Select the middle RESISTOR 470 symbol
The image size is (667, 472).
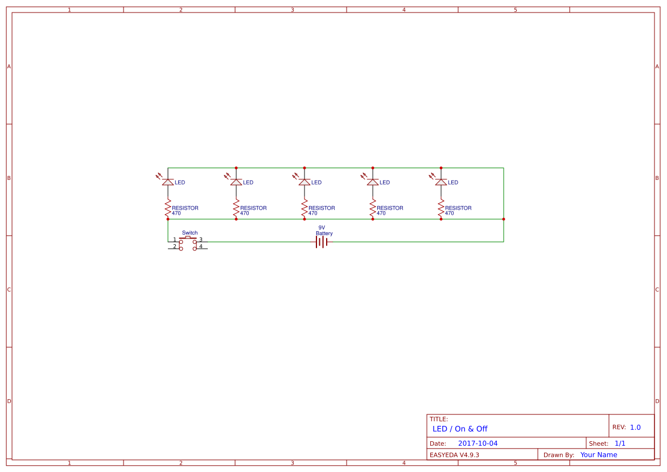click(304, 208)
